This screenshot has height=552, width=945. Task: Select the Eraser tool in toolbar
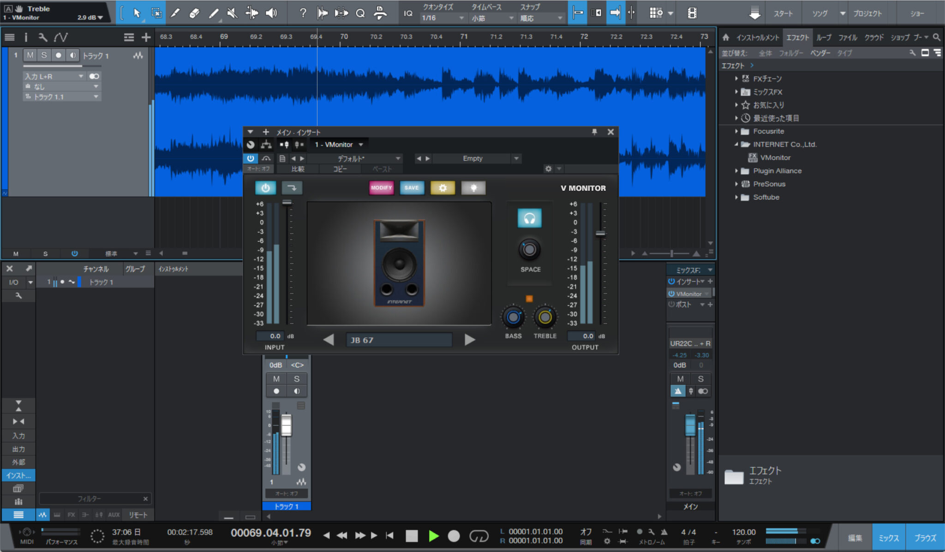pyautogui.click(x=194, y=13)
